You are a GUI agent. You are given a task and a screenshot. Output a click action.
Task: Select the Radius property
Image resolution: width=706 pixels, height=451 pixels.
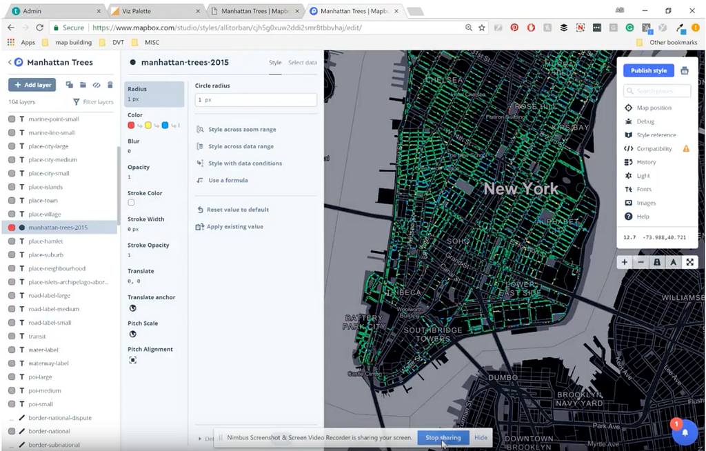(x=154, y=94)
